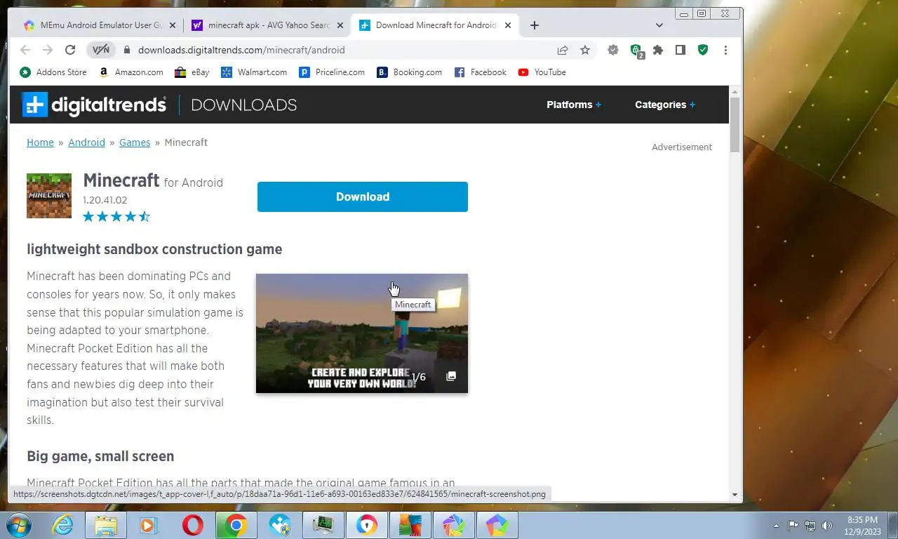
Task: Go to Home in the breadcrumb
Action: (x=40, y=142)
